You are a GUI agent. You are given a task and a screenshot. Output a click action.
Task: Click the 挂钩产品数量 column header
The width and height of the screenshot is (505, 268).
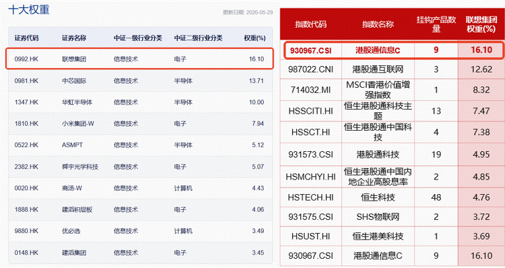click(436, 24)
